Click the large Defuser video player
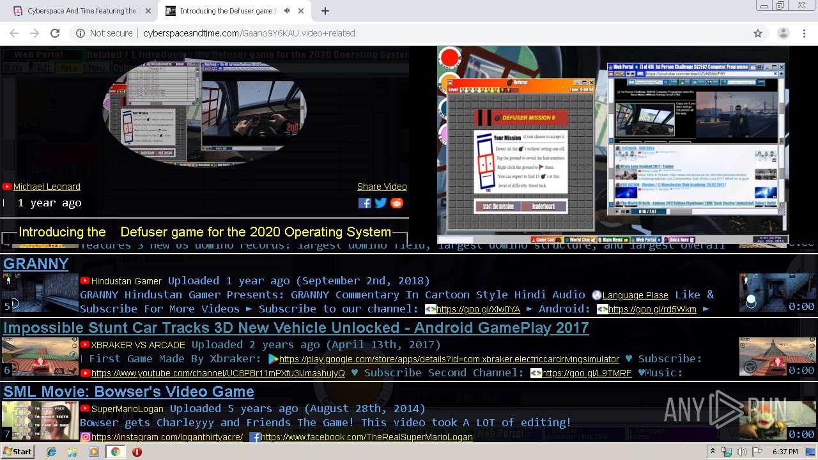This screenshot has width=818, height=460. point(613,146)
